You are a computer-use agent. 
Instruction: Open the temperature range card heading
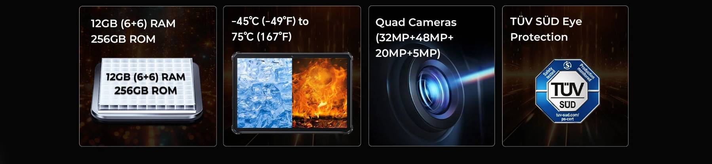coord(270,29)
